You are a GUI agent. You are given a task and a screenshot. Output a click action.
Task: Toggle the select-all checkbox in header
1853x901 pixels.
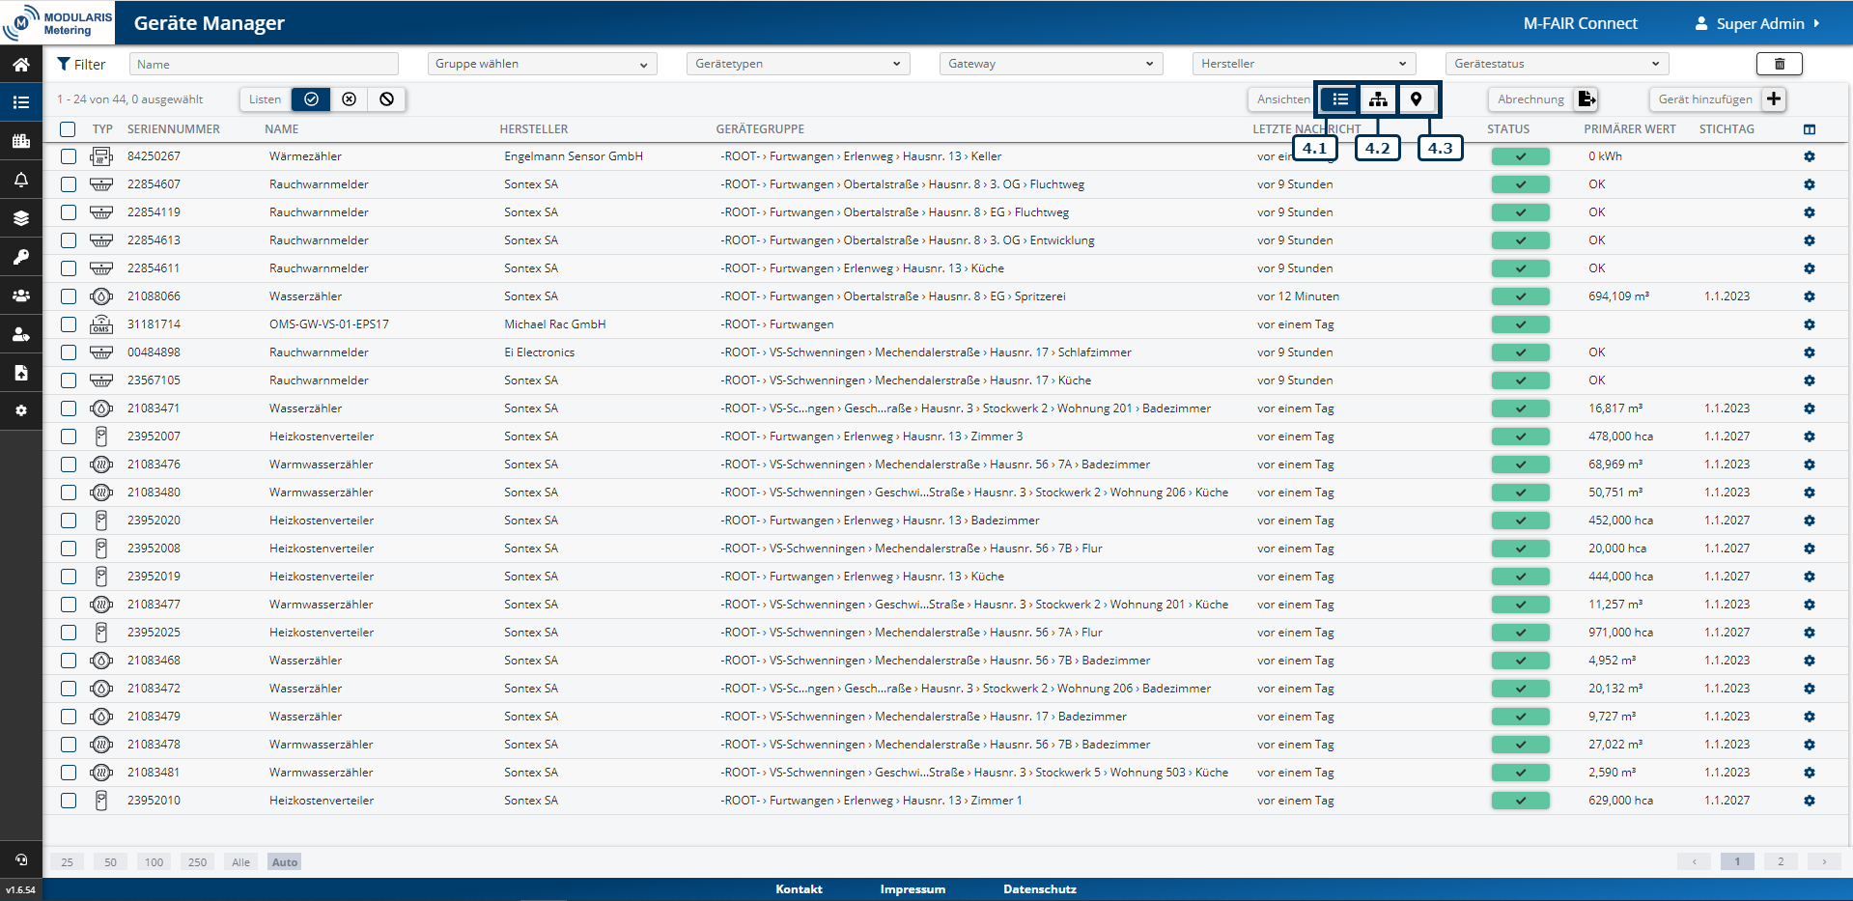tap(68, 129)
